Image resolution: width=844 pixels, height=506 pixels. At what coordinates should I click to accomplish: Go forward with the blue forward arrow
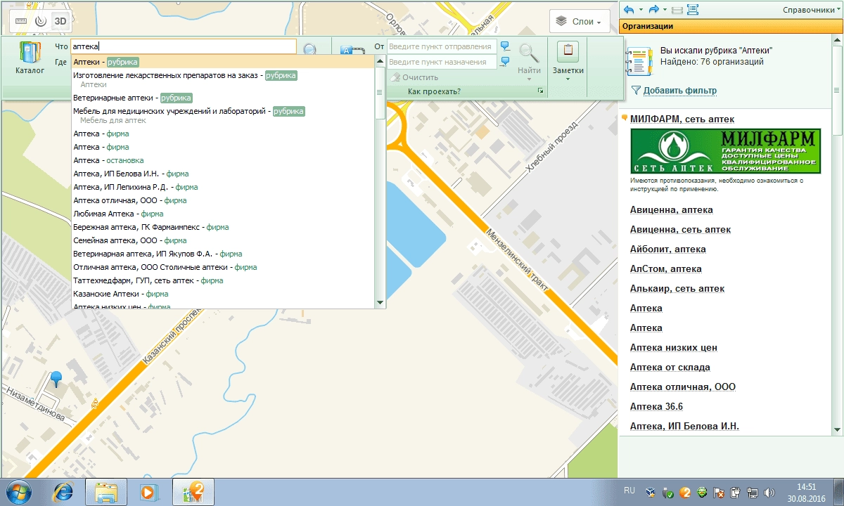[653, 10]
